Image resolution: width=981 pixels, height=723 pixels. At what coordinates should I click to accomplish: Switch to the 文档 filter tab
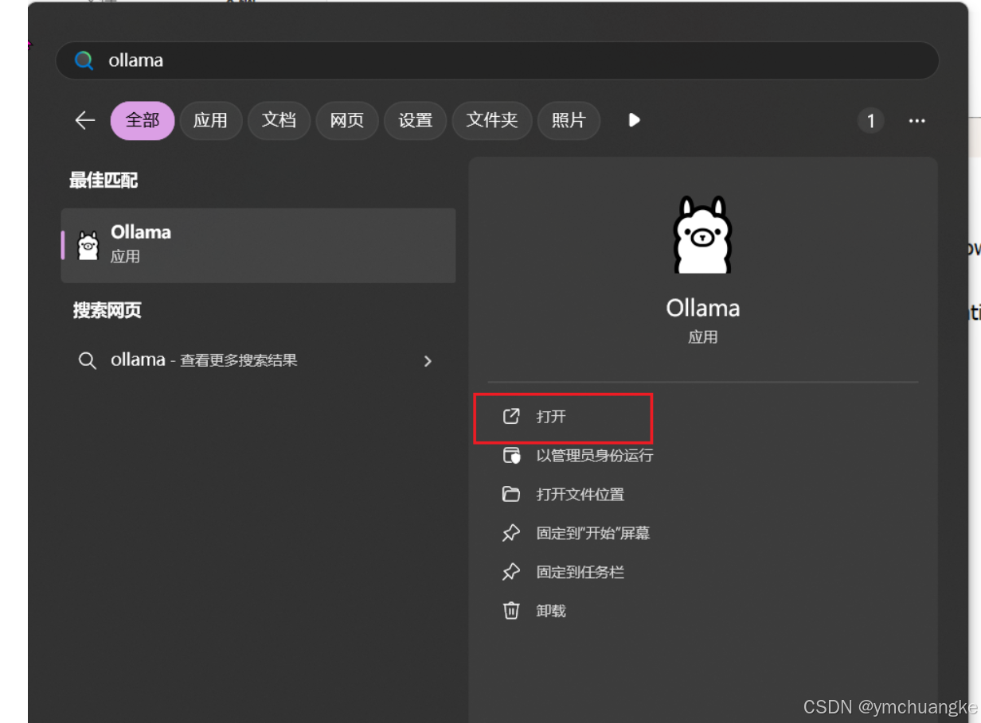279,120
